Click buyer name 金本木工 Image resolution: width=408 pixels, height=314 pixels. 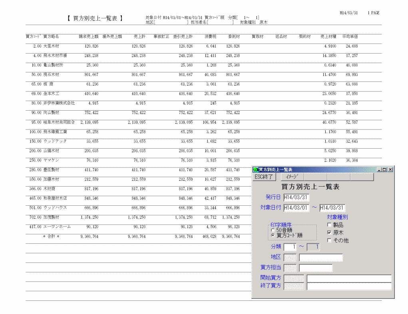coord(51,93)
